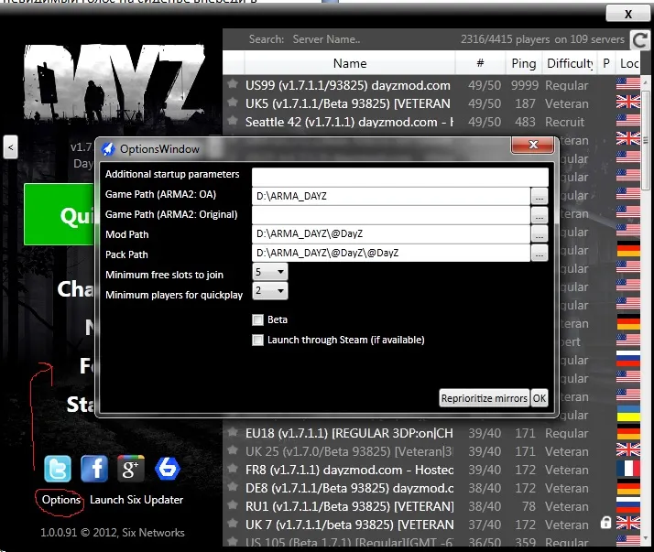Click the lock icon on UK 7 row
The height and width of the screenshot is (552, 654).
[x=605, y=523]
